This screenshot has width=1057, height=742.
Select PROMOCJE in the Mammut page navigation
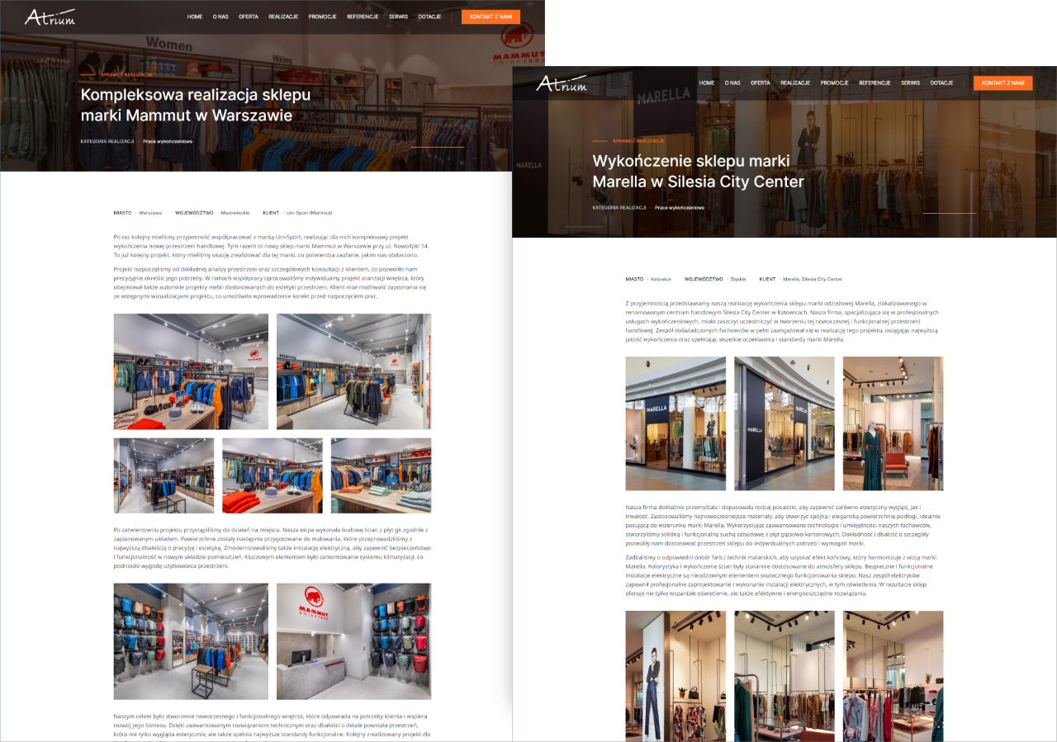click(322, 17)
